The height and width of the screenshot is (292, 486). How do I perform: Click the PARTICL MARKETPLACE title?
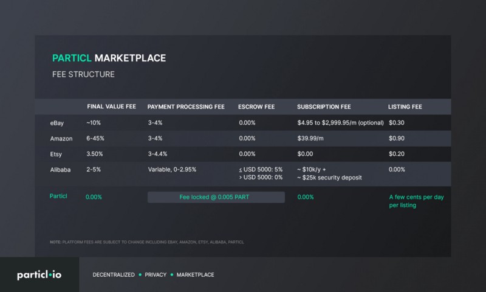click(109, 58)
